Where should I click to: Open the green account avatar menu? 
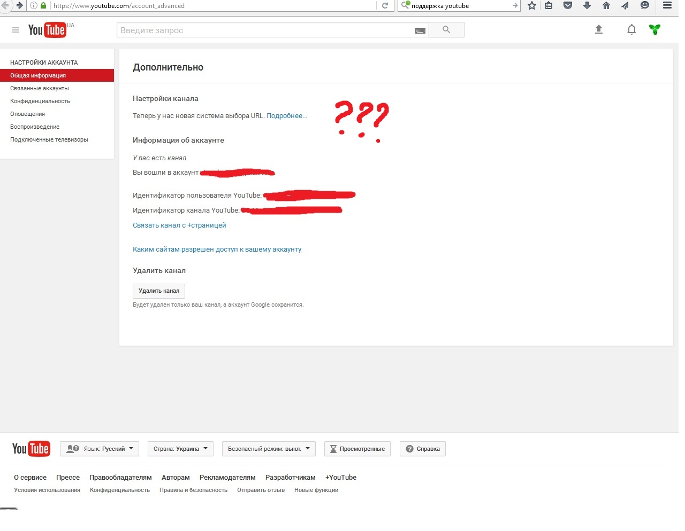click(x=654, y=29)
